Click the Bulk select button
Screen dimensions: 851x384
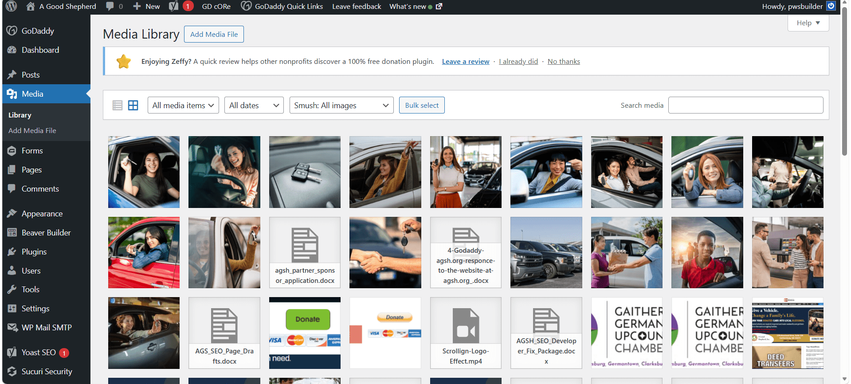[x=422, y=105]
